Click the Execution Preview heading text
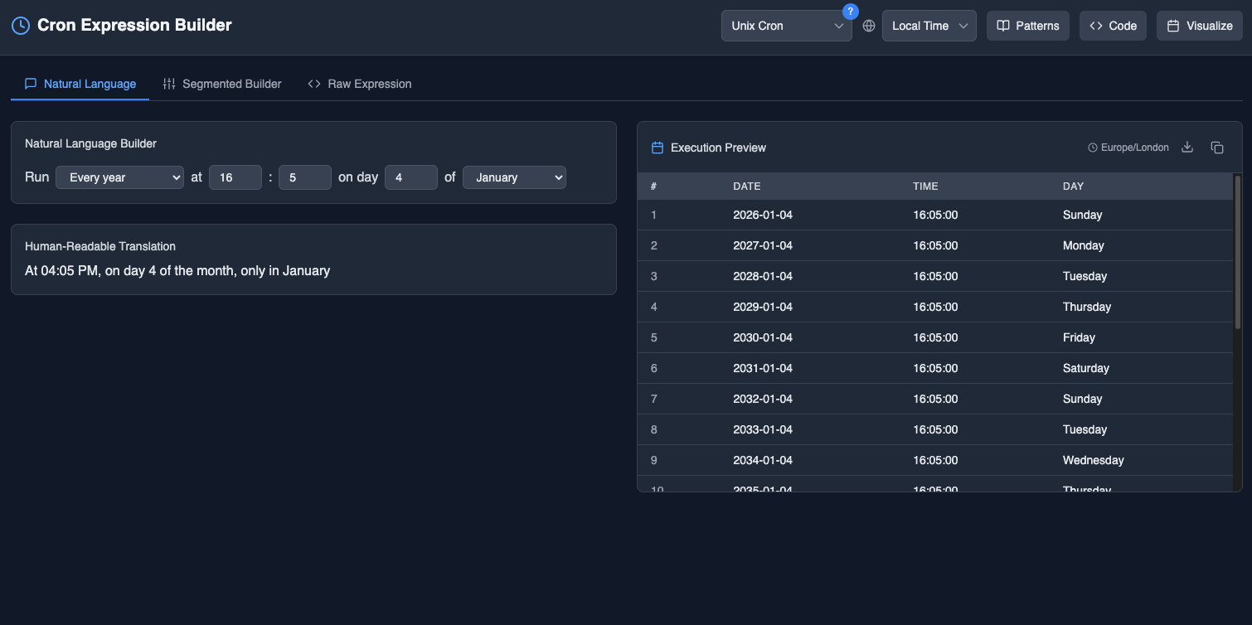The image size is (1252, 625). point(718,148)
